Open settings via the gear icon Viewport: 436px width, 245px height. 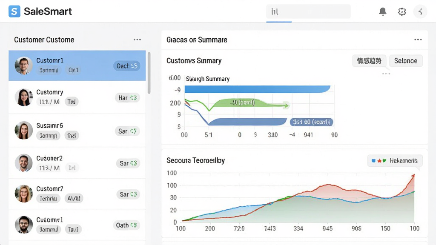(x=402, y=11)
